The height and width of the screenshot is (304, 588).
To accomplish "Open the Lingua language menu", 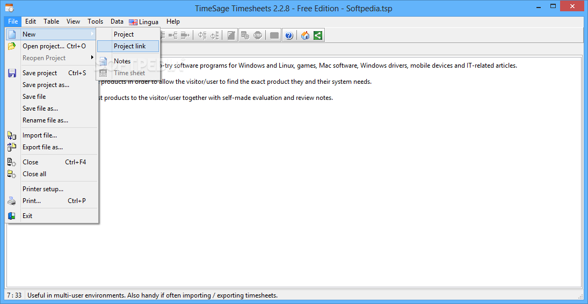I will (x=144, y=22).
